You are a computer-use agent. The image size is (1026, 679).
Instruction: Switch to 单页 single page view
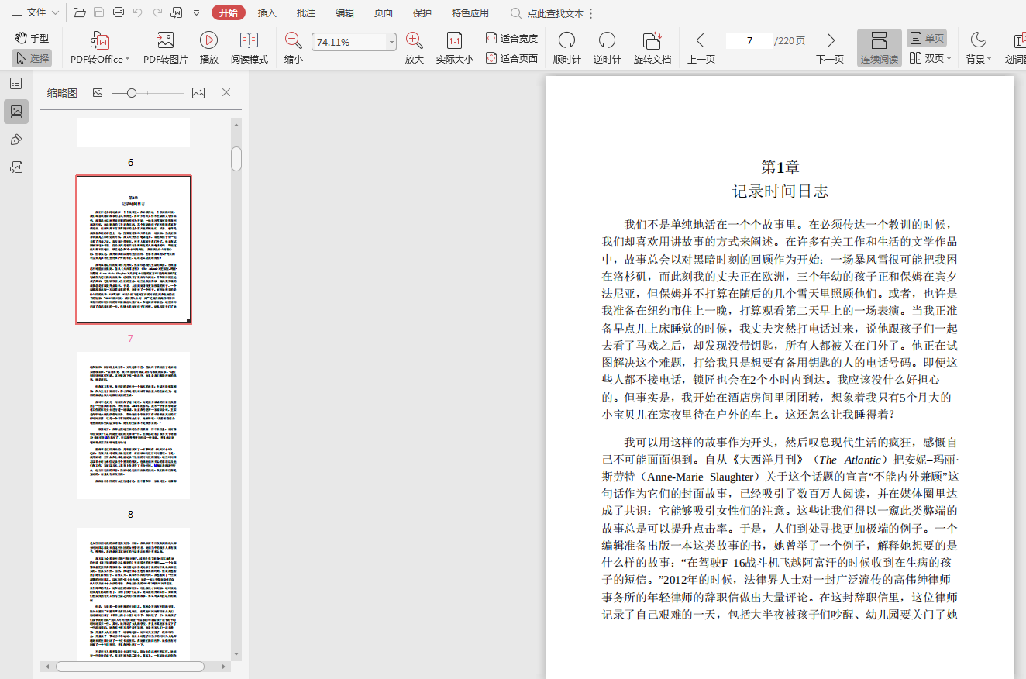pyautogui.click(x=927, y=38)
